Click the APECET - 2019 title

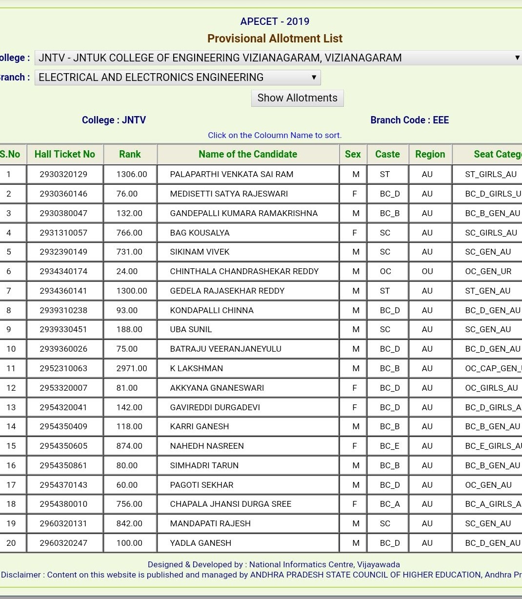tap(275, 21)
